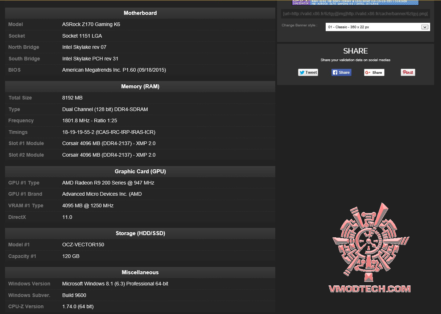Select the Windows Subver. value 'Build 9600'
The image size is (441, 314).
click(74, 295)
